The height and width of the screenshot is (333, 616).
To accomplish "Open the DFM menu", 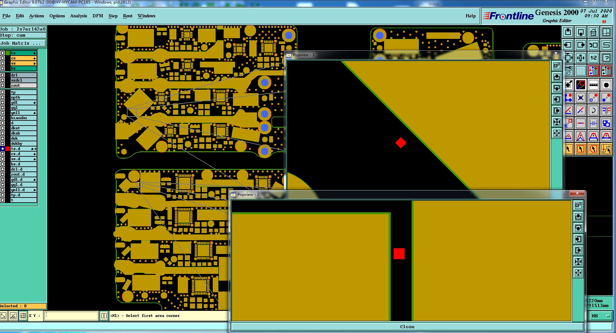I will 98,16.
